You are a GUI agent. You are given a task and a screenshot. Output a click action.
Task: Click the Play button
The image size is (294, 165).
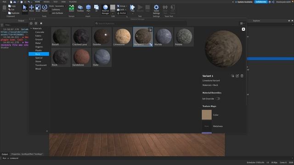coord(132,8)
